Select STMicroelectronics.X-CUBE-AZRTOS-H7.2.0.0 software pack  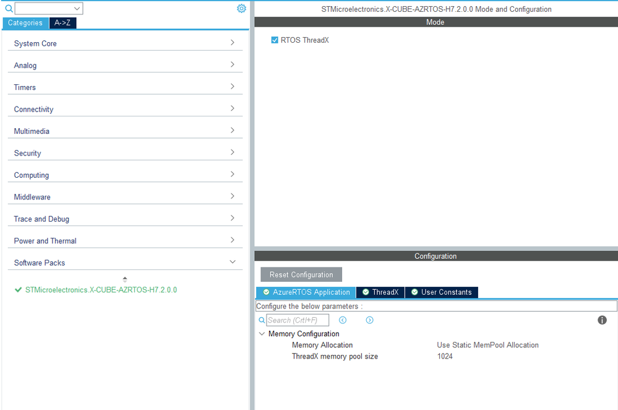pos(101,290)
